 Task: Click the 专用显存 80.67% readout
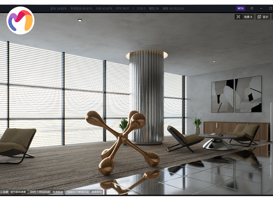(x=81, y=8)
